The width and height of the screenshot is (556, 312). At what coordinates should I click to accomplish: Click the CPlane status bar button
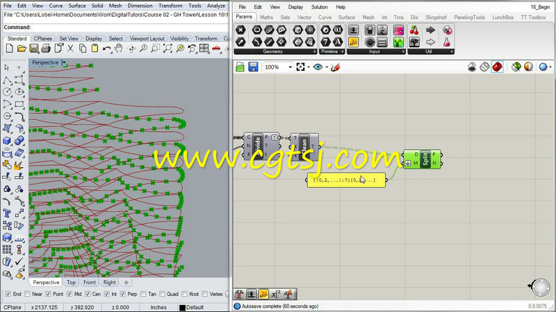13,307
